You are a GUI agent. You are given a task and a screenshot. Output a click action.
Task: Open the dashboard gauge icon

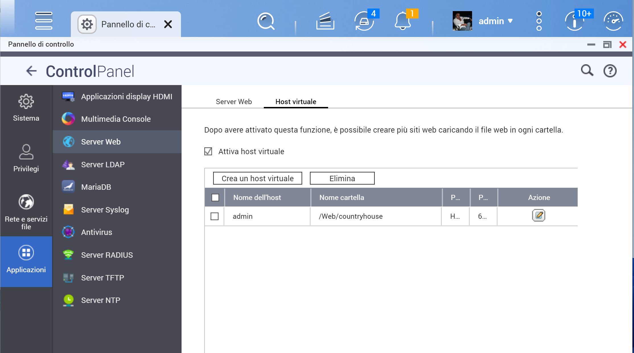(613, 21)
